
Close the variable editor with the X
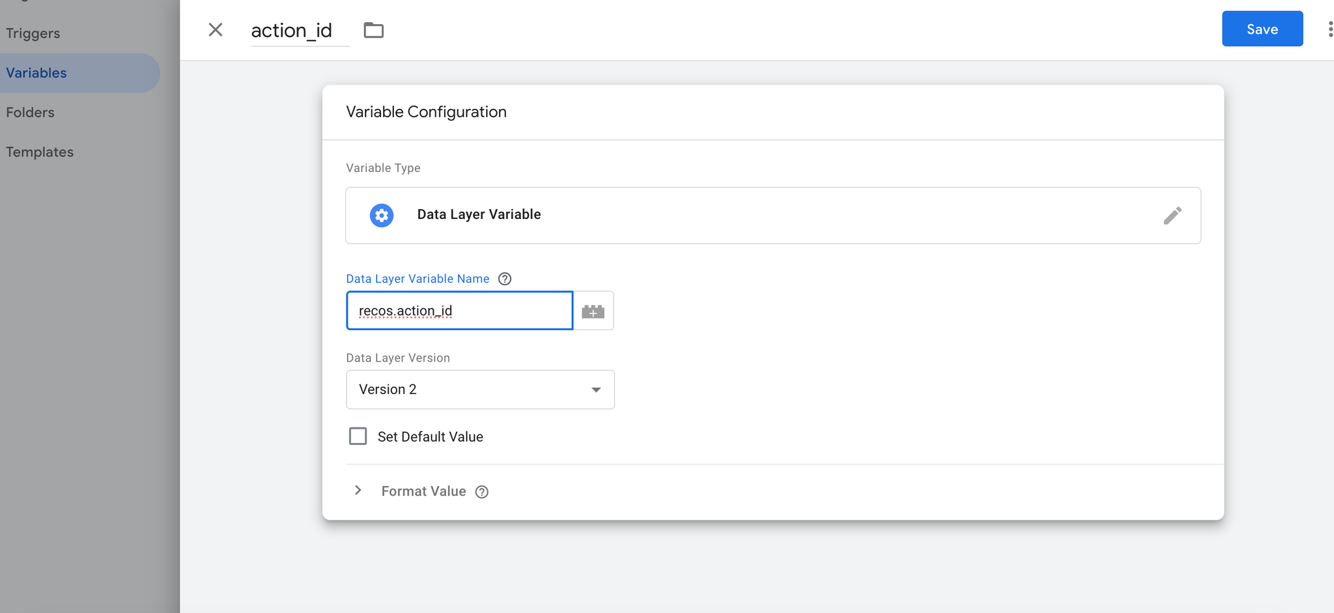pyautogui.click(x=216, y=30)
